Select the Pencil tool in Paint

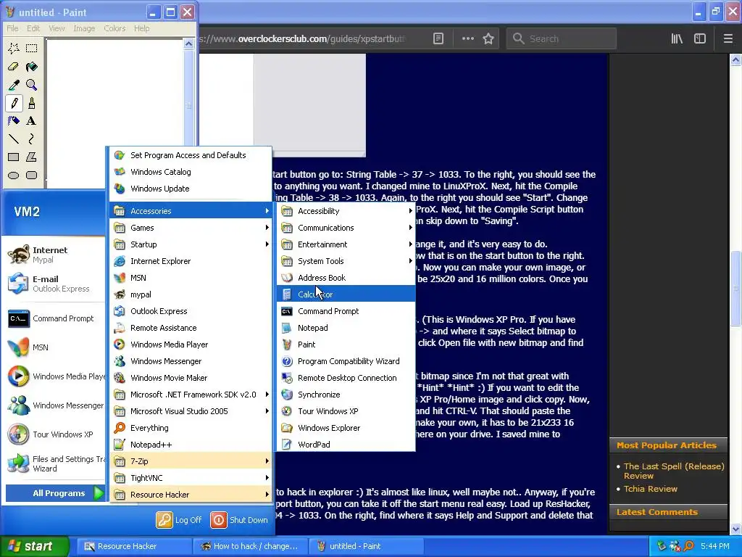[x=14, y=103]
